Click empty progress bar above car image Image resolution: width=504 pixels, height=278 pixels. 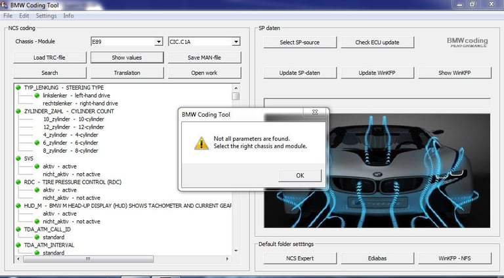tap(377, 103)
